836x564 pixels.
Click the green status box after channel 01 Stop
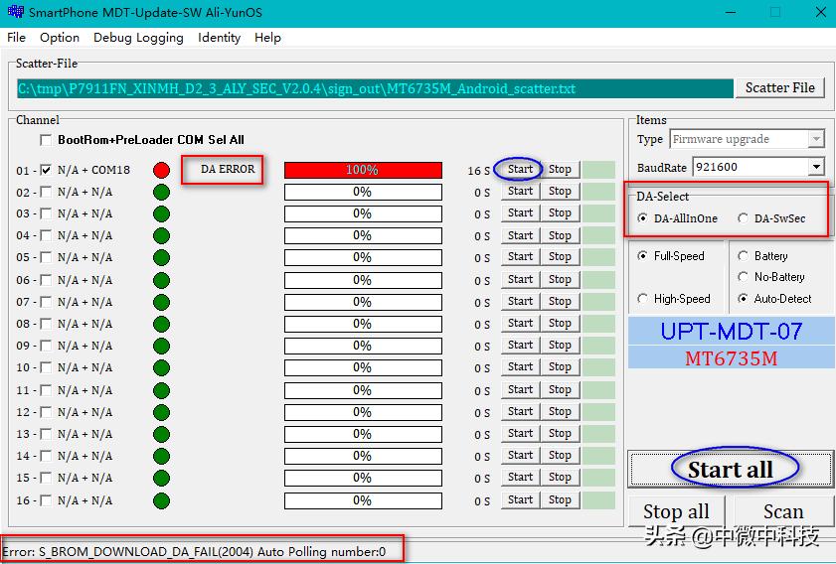[598, 170]
